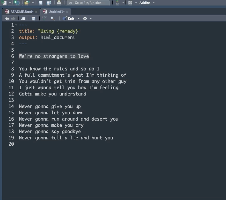Click line number 13 in gutter
Screen dimensions: 226x200
(11, 100)
